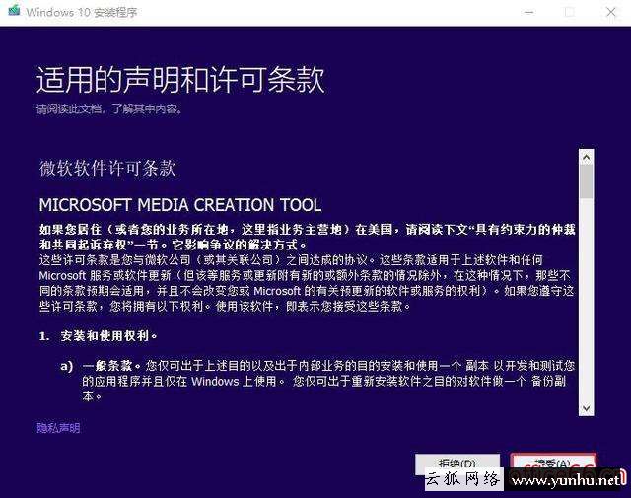Screen dimensions: 631x498
Task: Click the clause a) 一般条款 text
Action: click(317, 381)
